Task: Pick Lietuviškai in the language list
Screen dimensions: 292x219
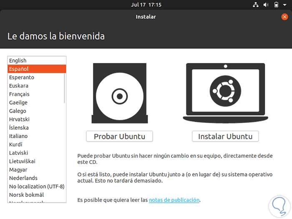Action: pyautogui.click(x=37, y=161)
